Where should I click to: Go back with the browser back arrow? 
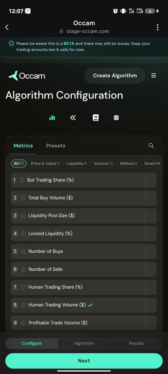tap(7, 27)
